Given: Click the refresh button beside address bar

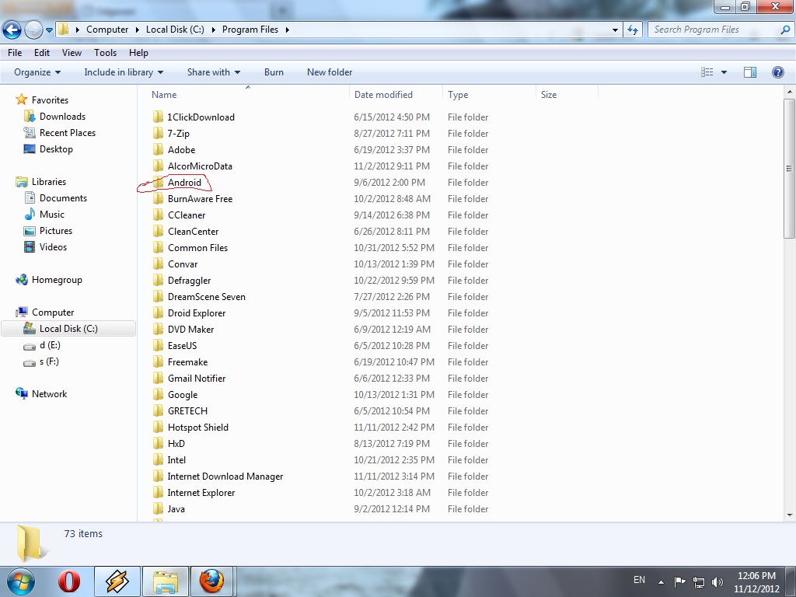Looking at the screenshot, I should click(633, 30).
